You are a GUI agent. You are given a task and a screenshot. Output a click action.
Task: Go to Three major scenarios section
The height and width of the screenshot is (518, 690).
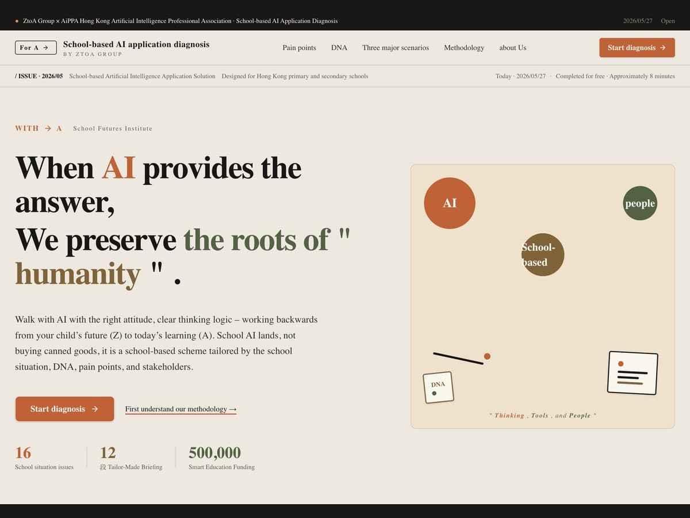tap(396, 48)
